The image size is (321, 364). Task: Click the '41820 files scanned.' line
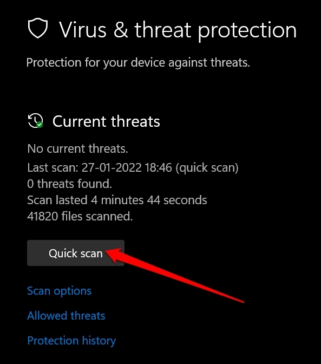[x=80, y=216]
